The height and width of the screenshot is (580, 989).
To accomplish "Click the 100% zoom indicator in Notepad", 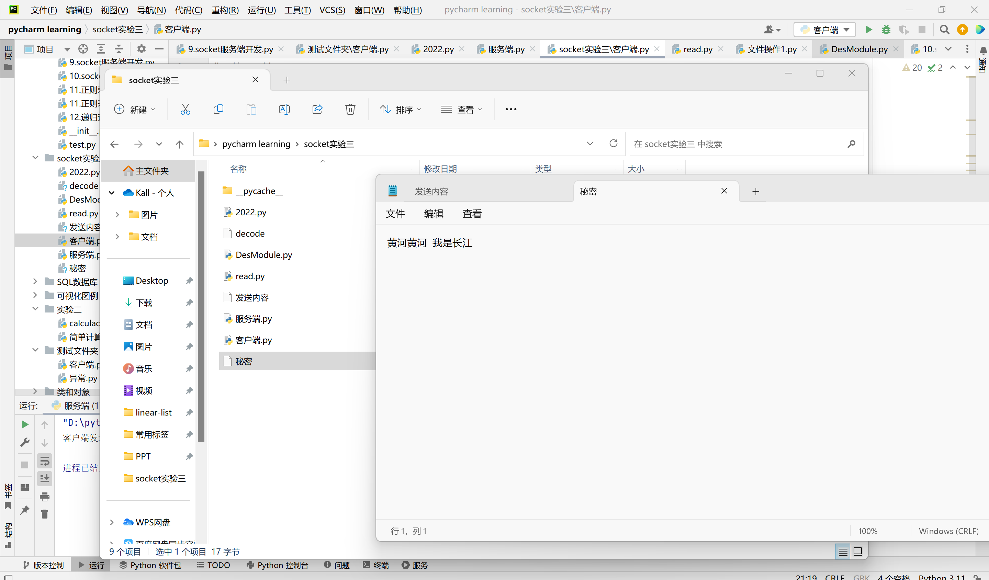I will click(868, 531).
